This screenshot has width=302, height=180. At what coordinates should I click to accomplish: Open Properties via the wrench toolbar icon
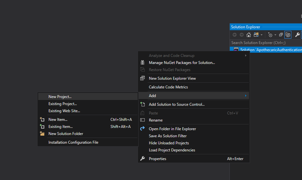298,35
